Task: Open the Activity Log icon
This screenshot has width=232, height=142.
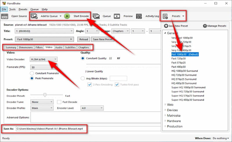Action: point(139,16)
